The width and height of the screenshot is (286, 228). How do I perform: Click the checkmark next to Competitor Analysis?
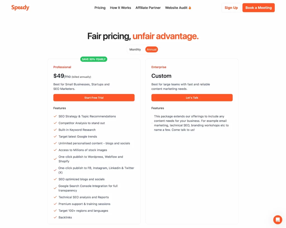point(55,123)
